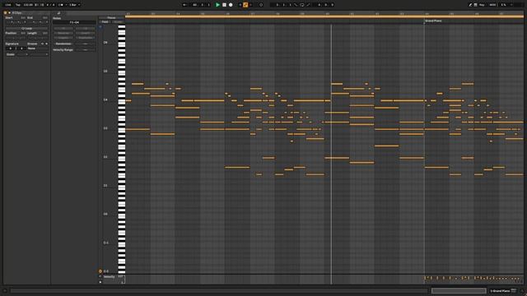This screenshot has height=296, width=527.
Task: Click the Reverse notes button
Action: tap(63, 33)
